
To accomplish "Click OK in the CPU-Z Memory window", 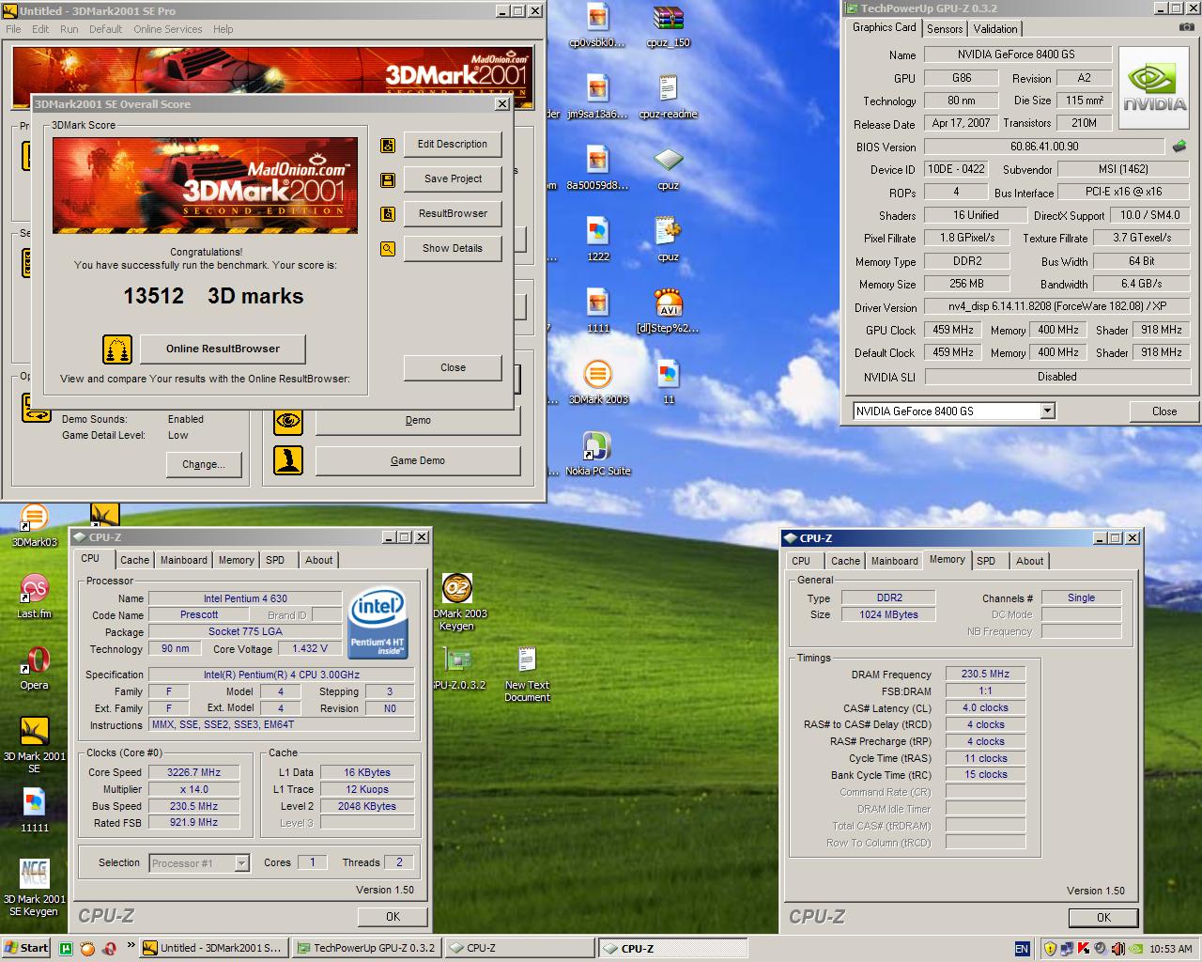I will pyautogui.click(x=1103, y=918).
